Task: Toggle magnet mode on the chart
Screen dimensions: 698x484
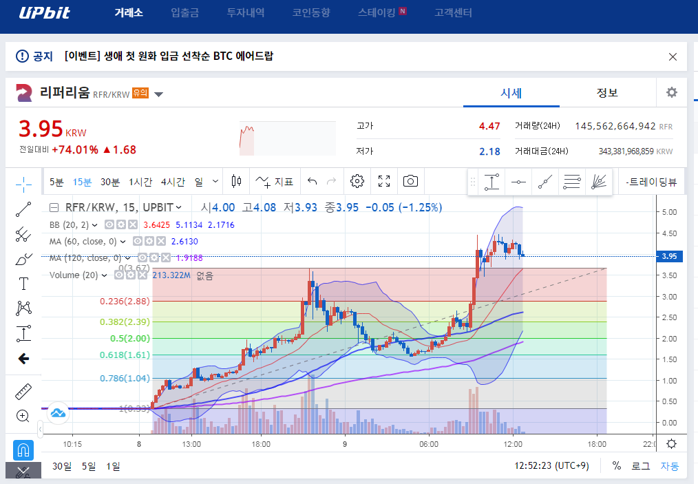Action: click(23, 450)
